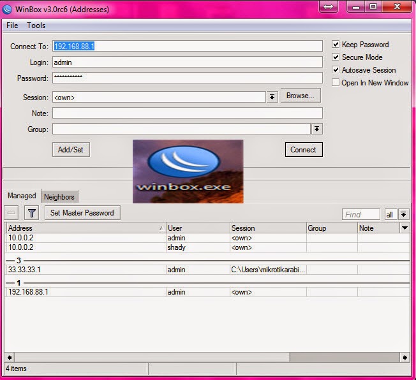Select the 192.168.88.1 address row
This screenshot has width=416, height=380.
(x=207, y=292)
